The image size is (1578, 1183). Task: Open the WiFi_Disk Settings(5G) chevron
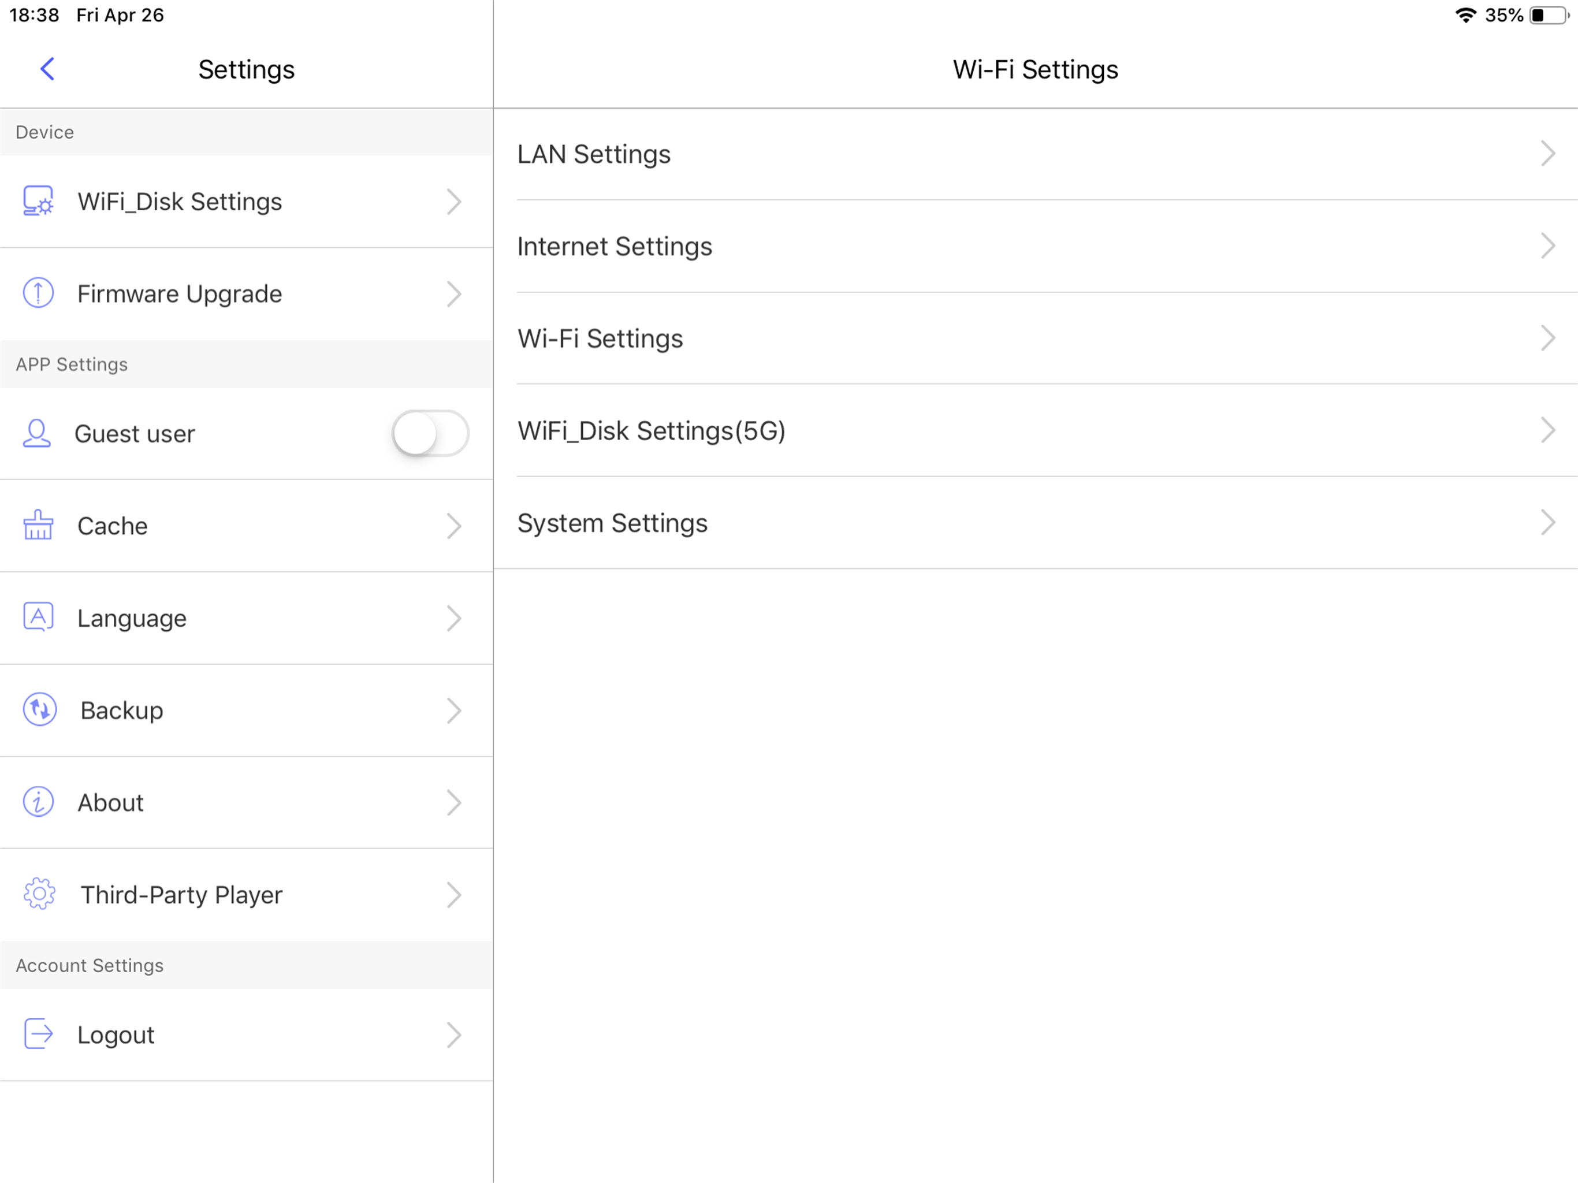point(1547,430)
